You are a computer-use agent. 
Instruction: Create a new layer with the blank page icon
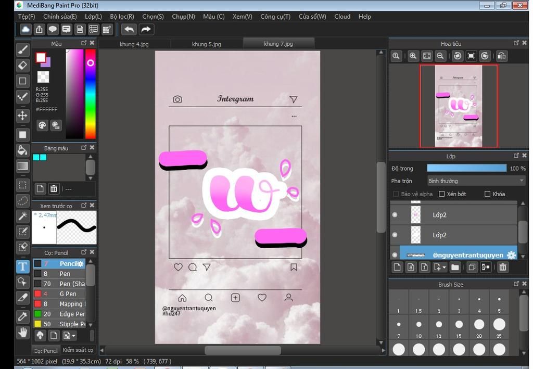pos(397,268)
